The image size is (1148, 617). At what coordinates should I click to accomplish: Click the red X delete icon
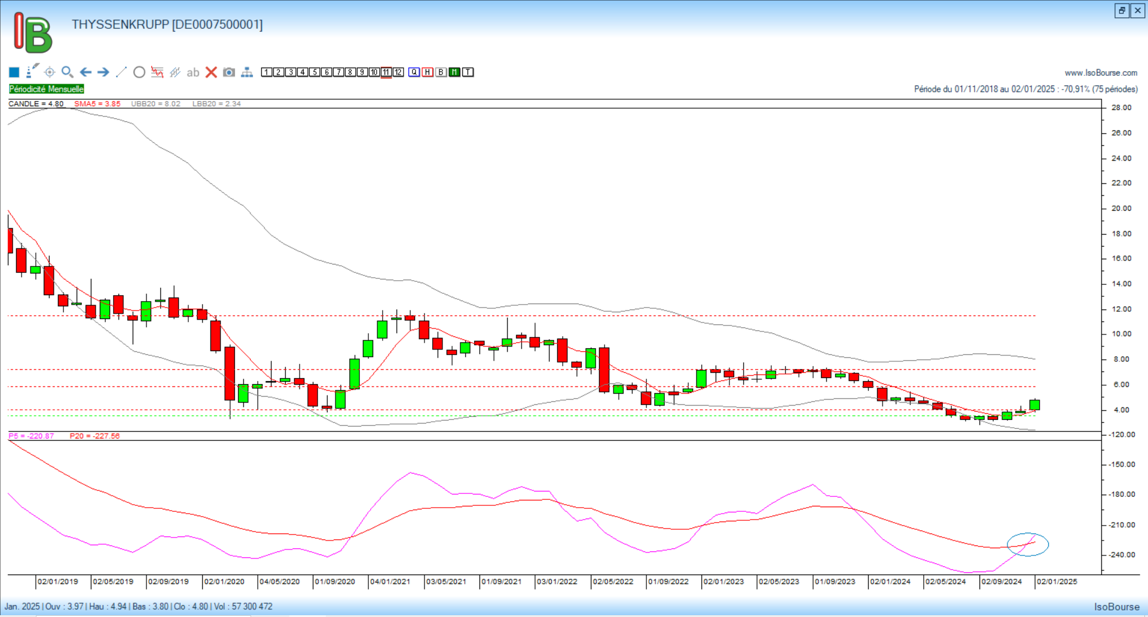211,72
